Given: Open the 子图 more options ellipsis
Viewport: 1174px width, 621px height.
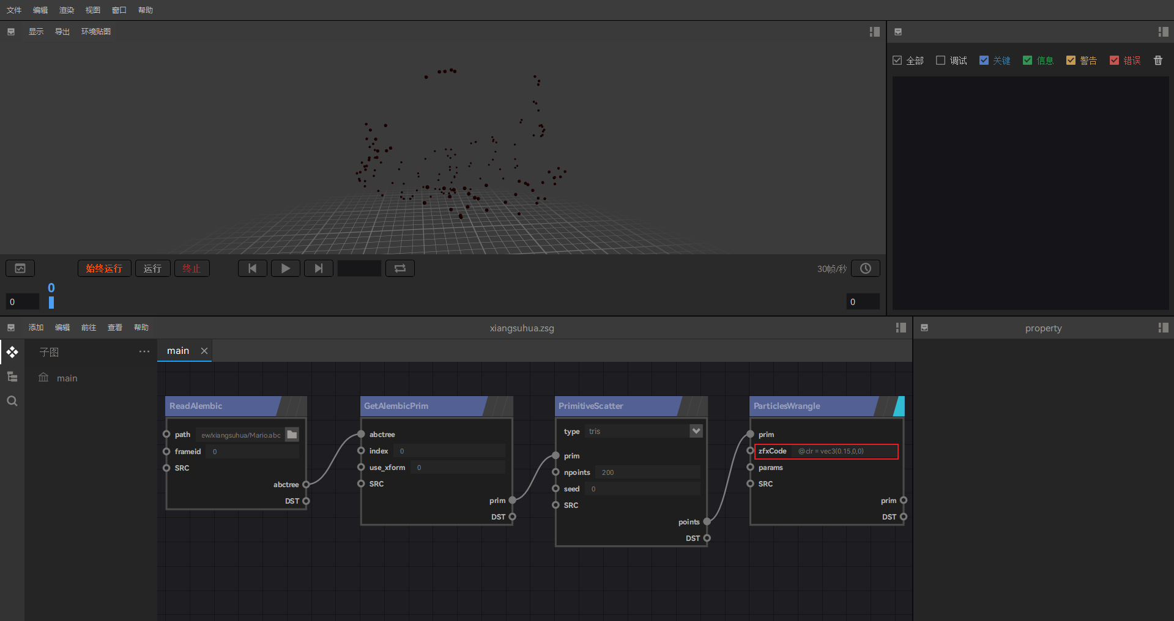Looking at the screenshot, I should pyautogui.click(x=144, y=351).
